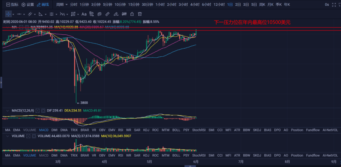
Task: Open the 指标 indicators menu
Action: click(x=12, y=4)
